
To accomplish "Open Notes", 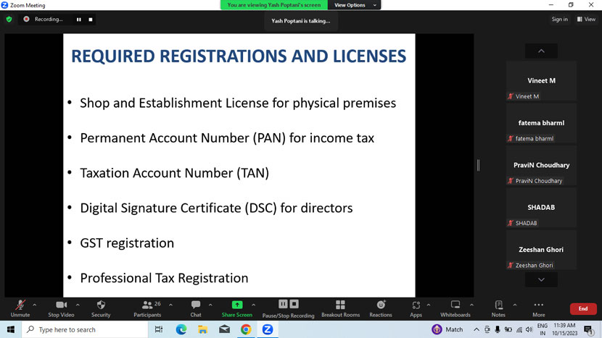I will pyautogui.click(x=498, y=308).
